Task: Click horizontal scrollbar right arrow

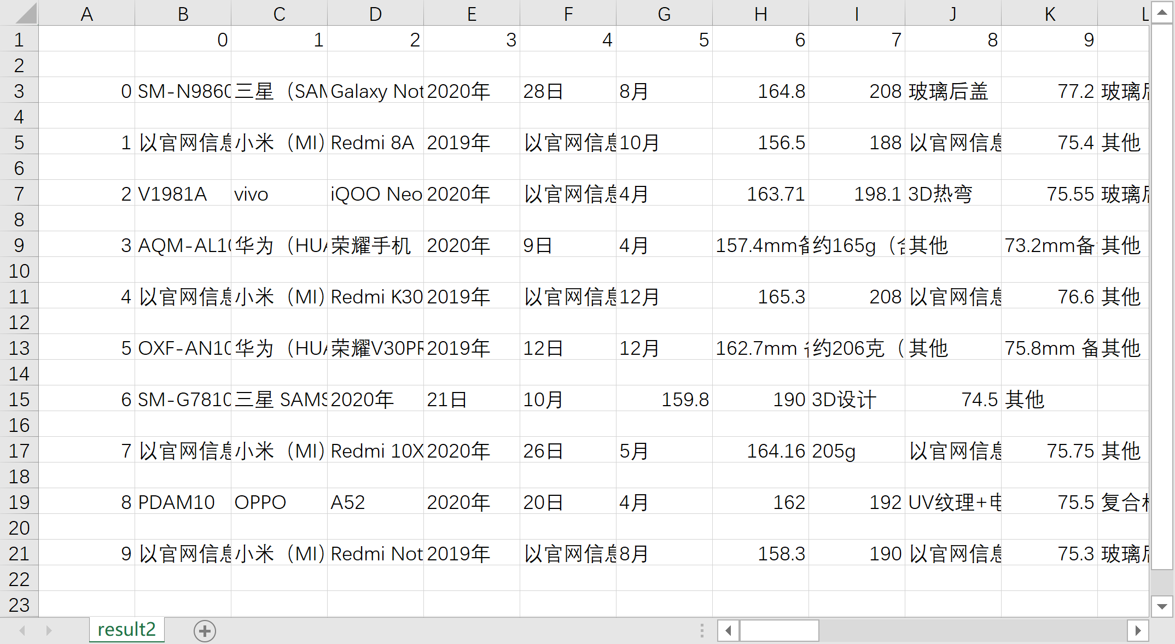Action: click(1138, 631)
